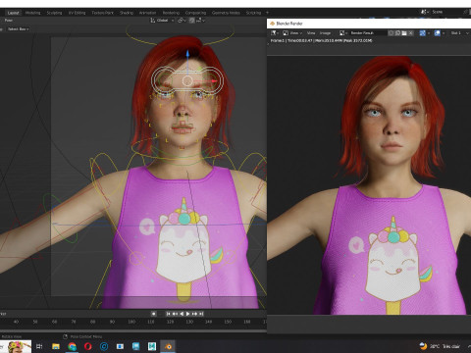Viewport: 471px width, 353px height.
Task: Open Google Chrome from the taskbar
Action: (72, 346)
